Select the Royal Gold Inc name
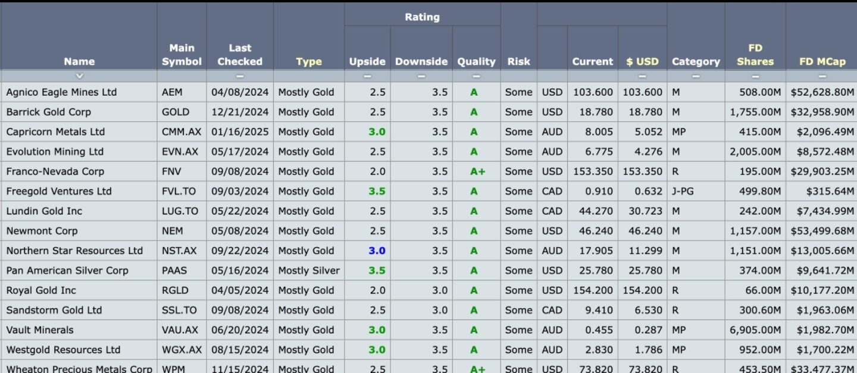The image size is (857, 373). click(x=41, y=290)
